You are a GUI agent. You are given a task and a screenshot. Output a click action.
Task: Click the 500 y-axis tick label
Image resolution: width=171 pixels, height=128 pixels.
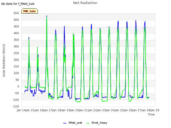click(x=16, y=20)
